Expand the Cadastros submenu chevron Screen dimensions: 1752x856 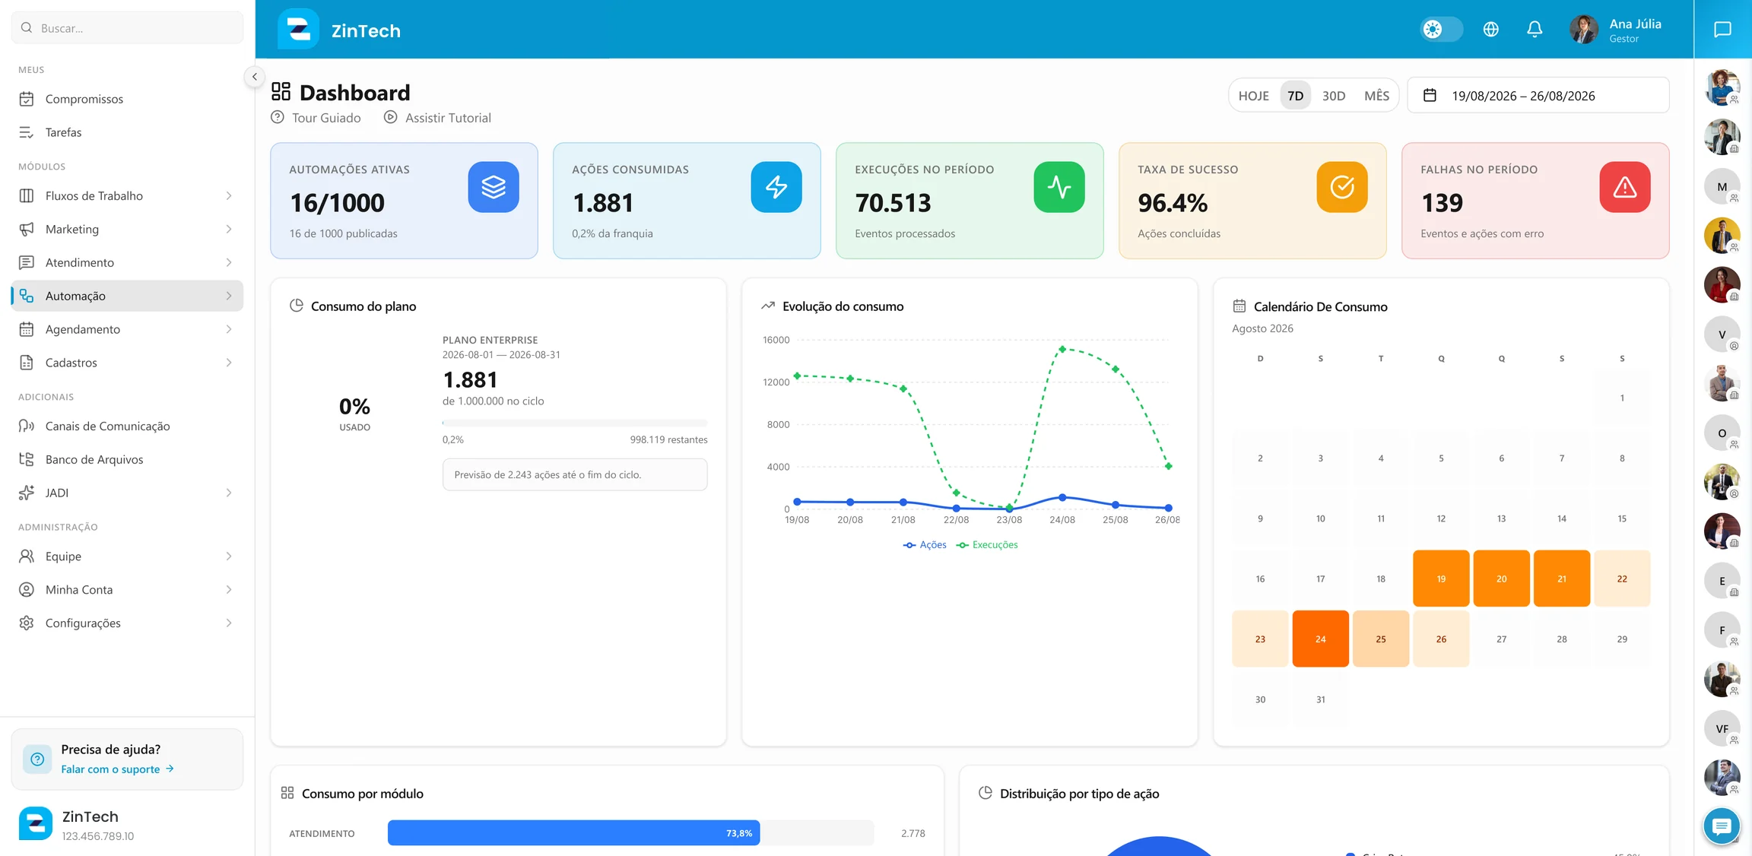tap(229, 363)
